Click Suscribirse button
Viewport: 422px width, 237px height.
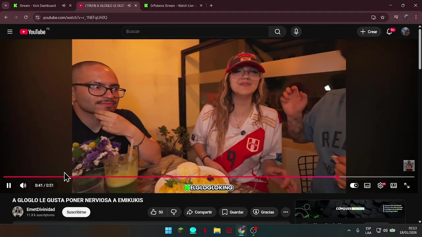point(76,212)
